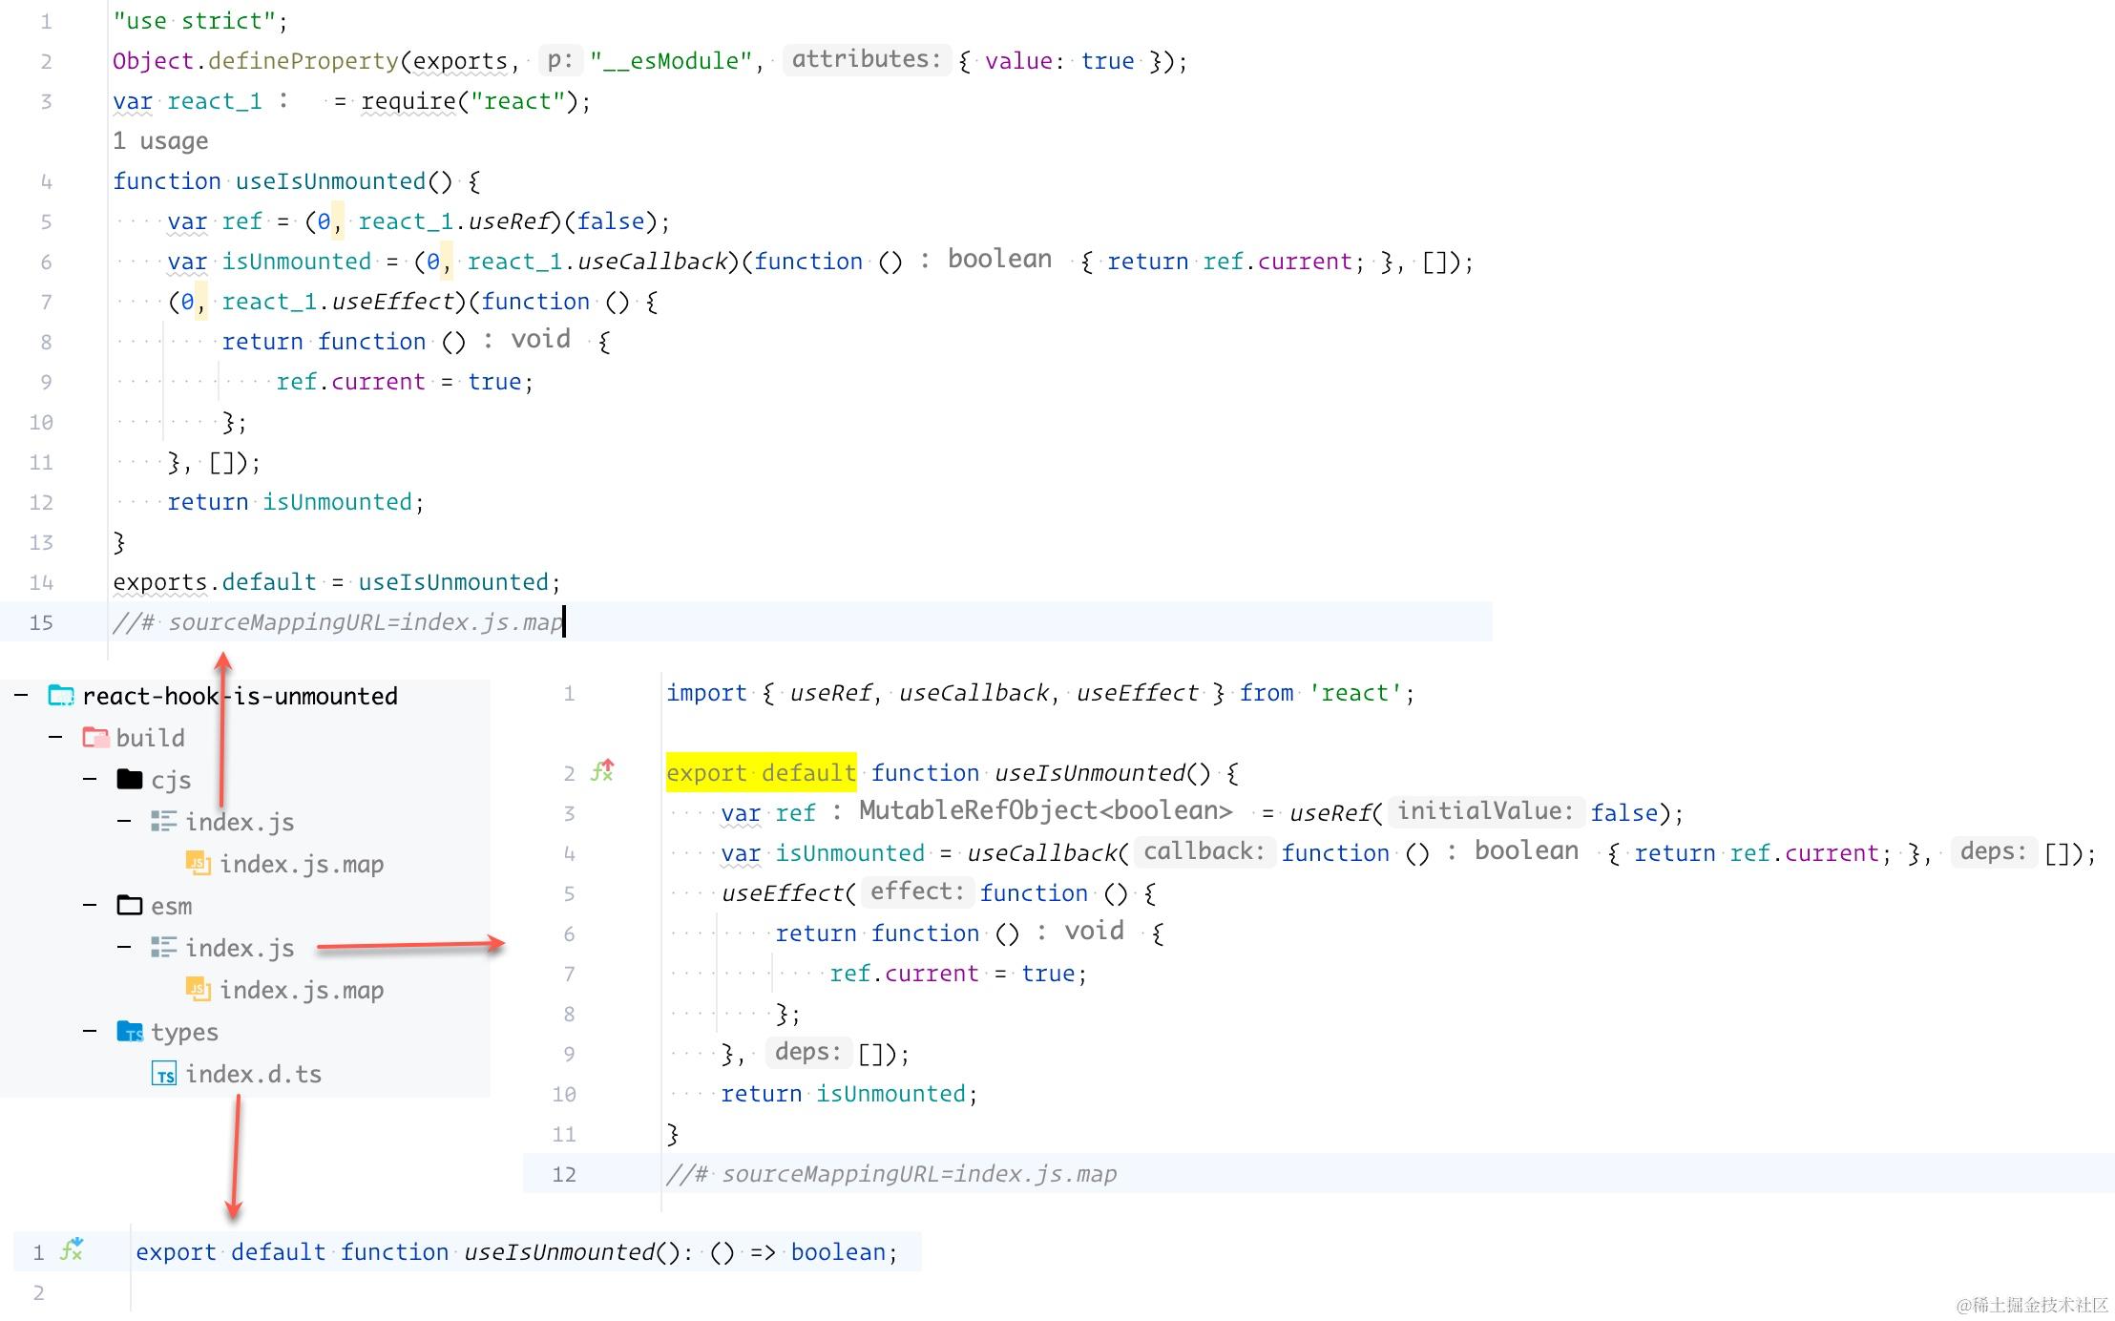This screenshot has height=1321, width=2115.
Task: Click the black cjs folder icon
Action: tap(130, 780)
